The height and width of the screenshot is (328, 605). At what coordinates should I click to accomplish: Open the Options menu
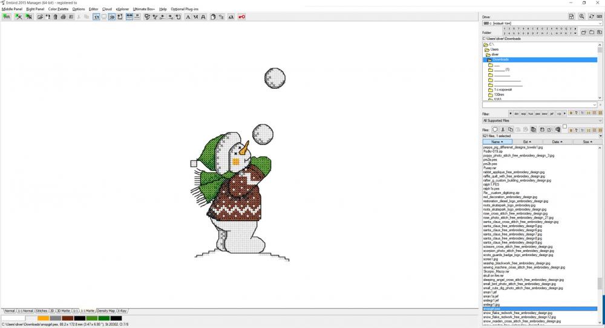[x=78, y=9]
